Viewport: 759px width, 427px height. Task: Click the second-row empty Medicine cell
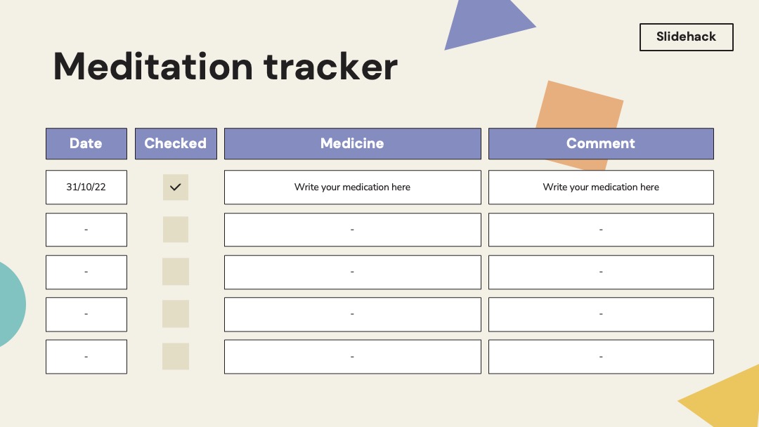352,230
